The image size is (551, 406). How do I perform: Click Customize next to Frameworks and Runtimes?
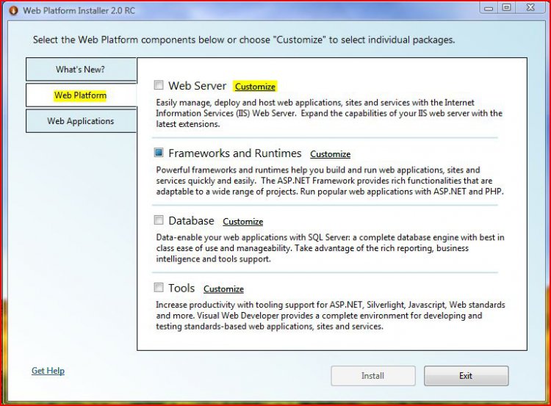(331, 154)
